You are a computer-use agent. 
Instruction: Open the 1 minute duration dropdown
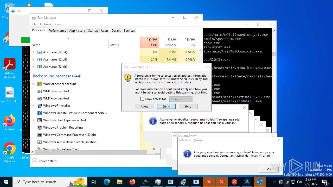pos(181,99)
